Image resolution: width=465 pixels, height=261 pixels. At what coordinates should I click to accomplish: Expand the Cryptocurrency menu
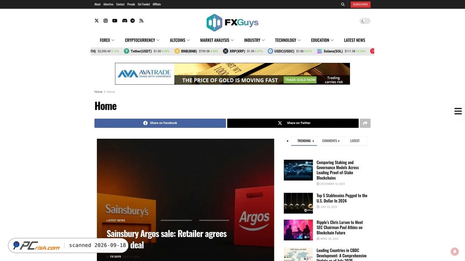[142, 40]
